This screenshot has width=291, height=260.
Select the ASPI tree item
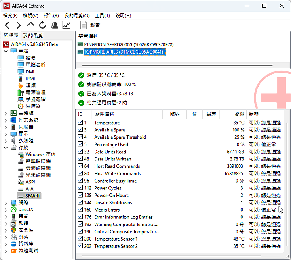(30, 182)
